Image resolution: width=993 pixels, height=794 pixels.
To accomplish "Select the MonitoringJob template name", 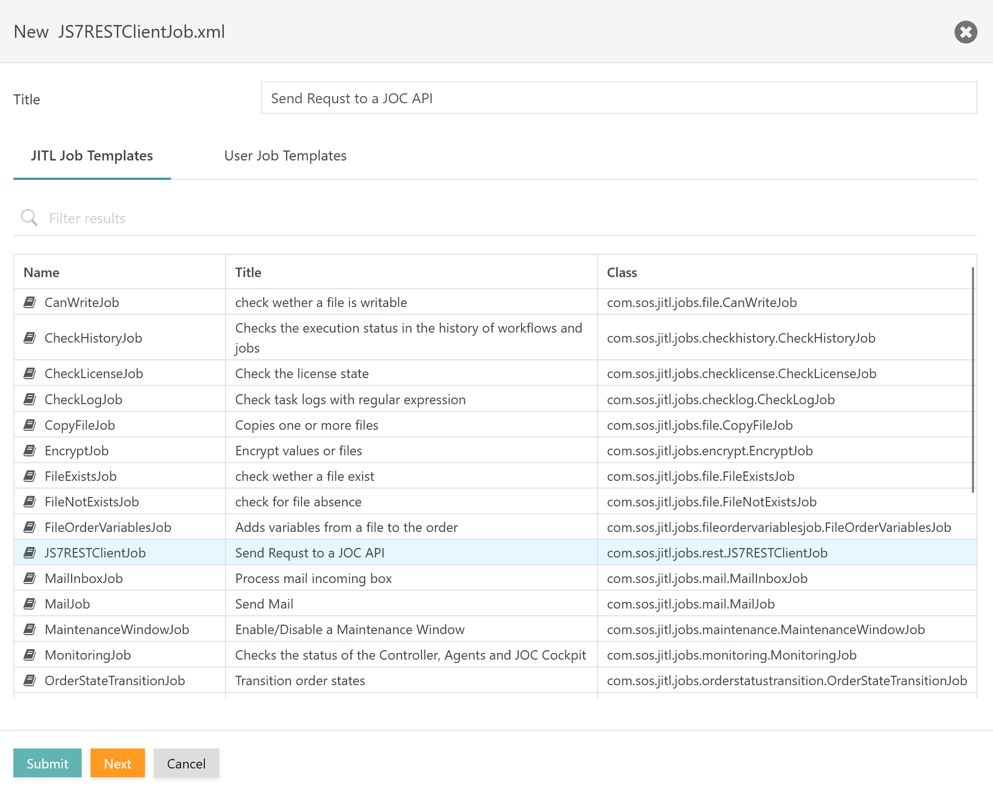I will [x=88, y=655].
